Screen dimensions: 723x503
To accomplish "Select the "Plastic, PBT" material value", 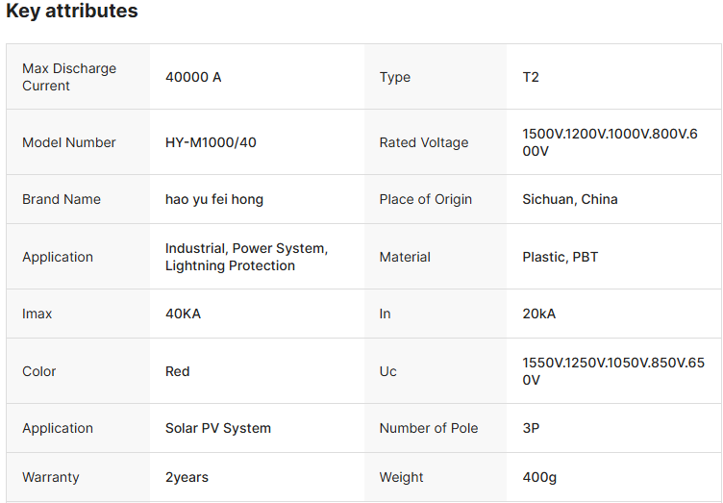I will [x=561, y=257].
